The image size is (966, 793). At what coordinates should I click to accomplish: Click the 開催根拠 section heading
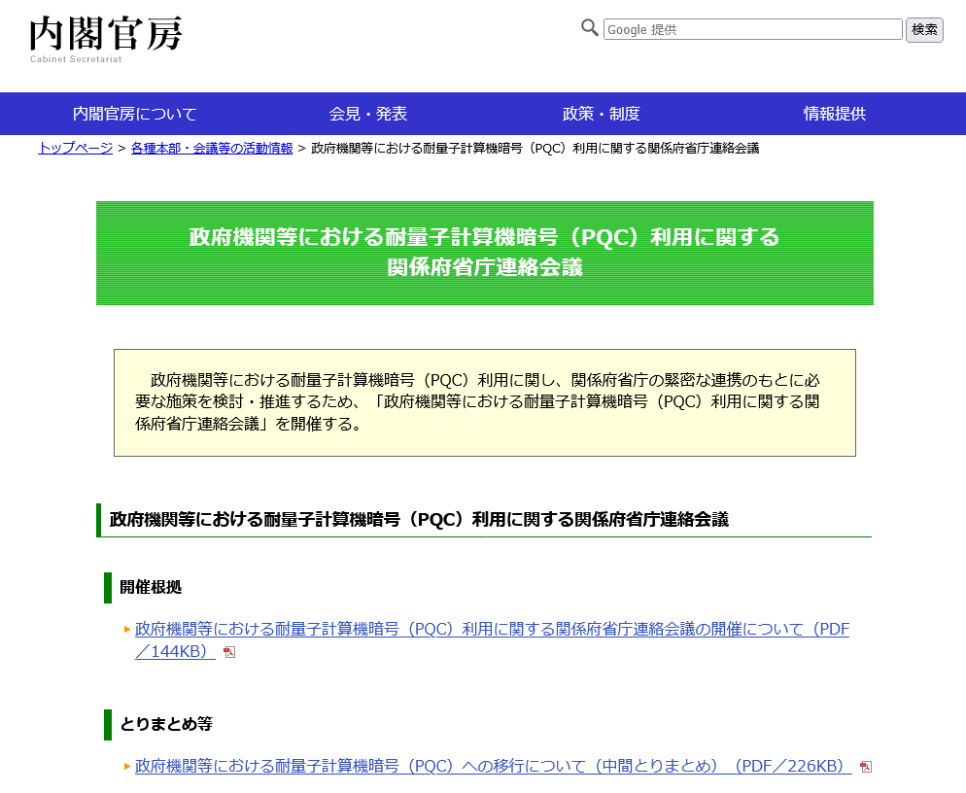151,587
